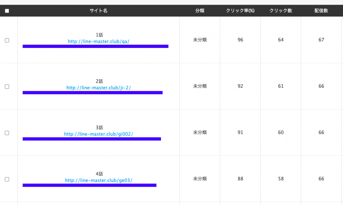Click the click count value 64
The width and height of the screenshot is (343, 205).
pyautogui.click(x=281, y=40)
